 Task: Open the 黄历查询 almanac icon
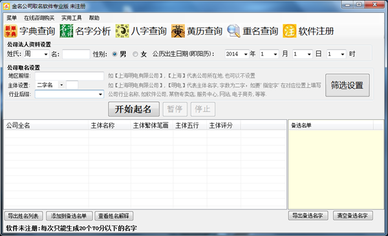[178, 31]
